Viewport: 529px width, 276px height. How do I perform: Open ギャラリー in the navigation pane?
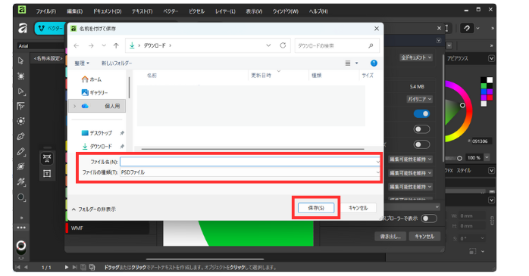pyautogui.click(x=95, y=92)
